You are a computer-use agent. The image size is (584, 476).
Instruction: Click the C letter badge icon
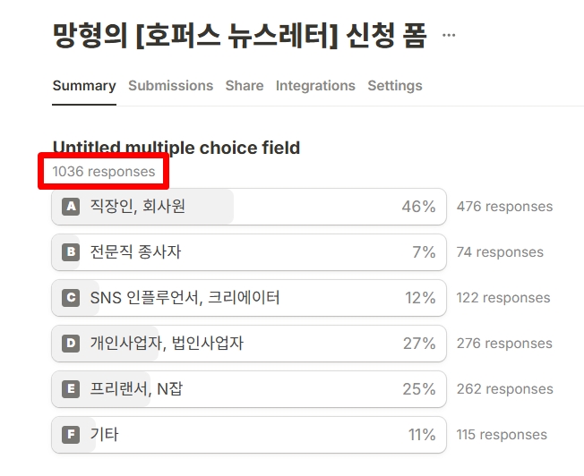tap(71, 298)
